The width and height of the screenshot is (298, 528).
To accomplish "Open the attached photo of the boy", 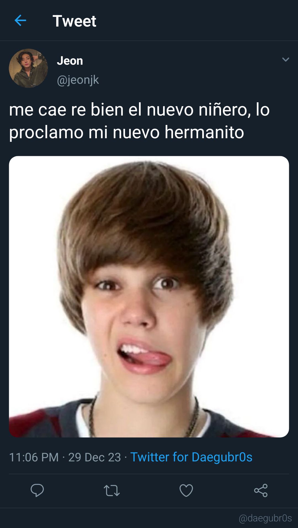I will click(x=149, y=297).
